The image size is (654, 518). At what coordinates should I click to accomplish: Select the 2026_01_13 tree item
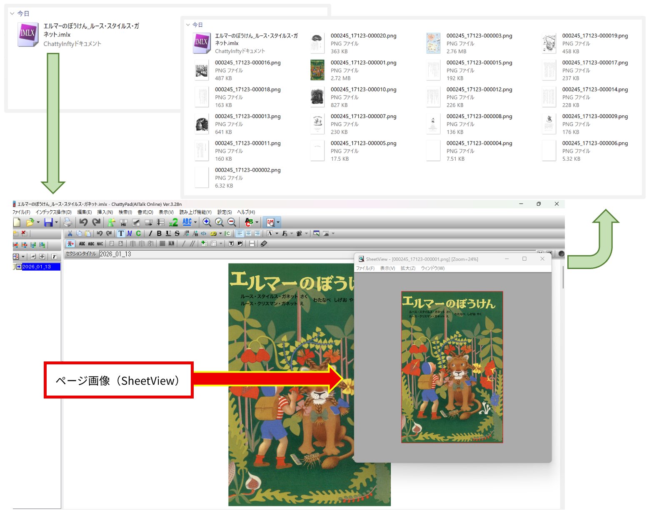tap(37, 267)
